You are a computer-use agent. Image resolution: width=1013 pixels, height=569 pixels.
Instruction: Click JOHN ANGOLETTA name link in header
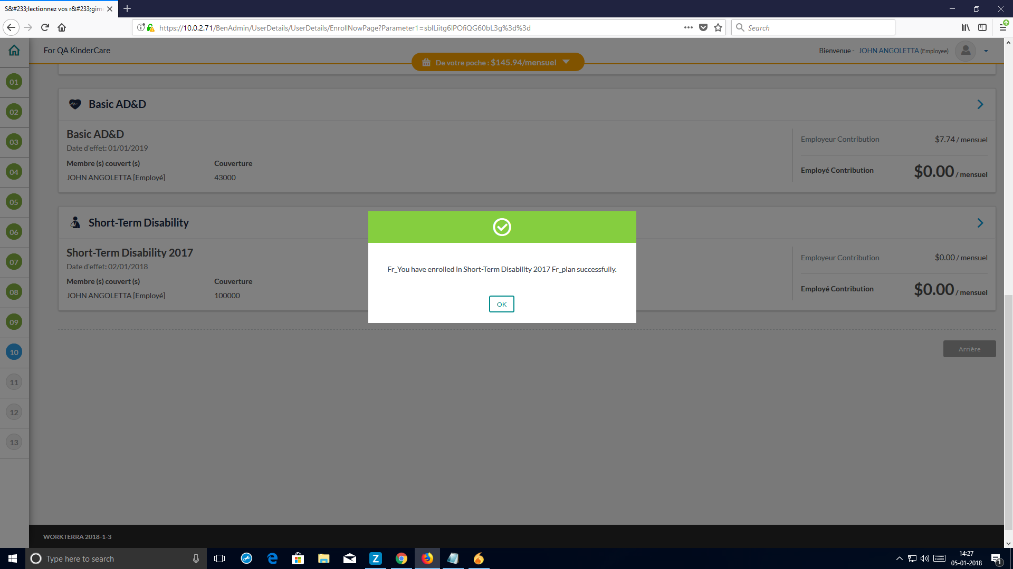tap(888, 51)
